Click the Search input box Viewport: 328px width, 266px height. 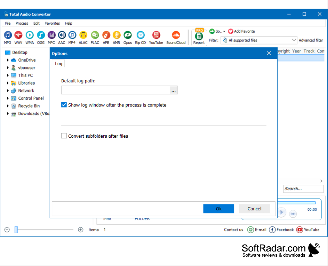pos(303,189)
